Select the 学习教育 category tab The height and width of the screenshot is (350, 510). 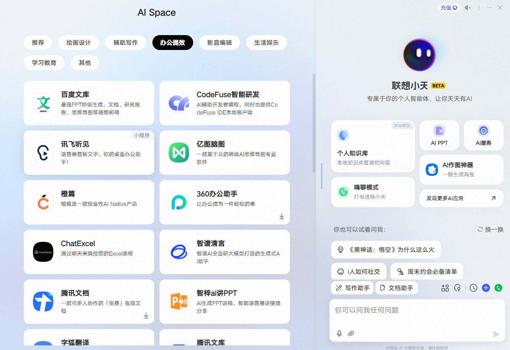[x=44, y=63]
